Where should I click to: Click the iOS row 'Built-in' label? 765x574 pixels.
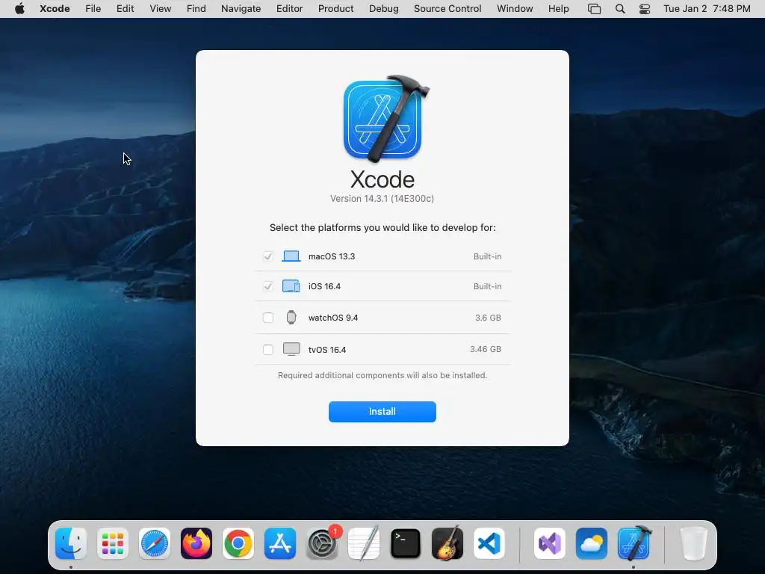(487, 286)
